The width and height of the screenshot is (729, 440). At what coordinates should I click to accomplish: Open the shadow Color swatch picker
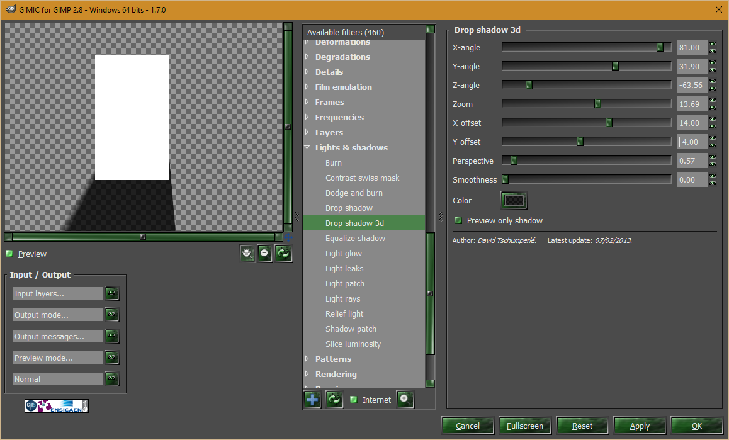[514, 200]
